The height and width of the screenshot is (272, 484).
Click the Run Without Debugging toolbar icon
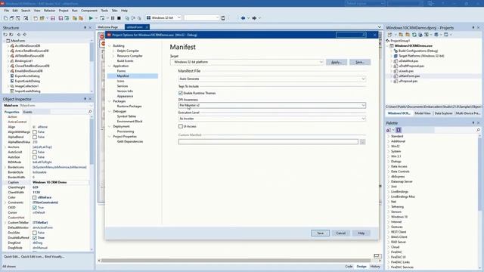[x=102, y=18]
